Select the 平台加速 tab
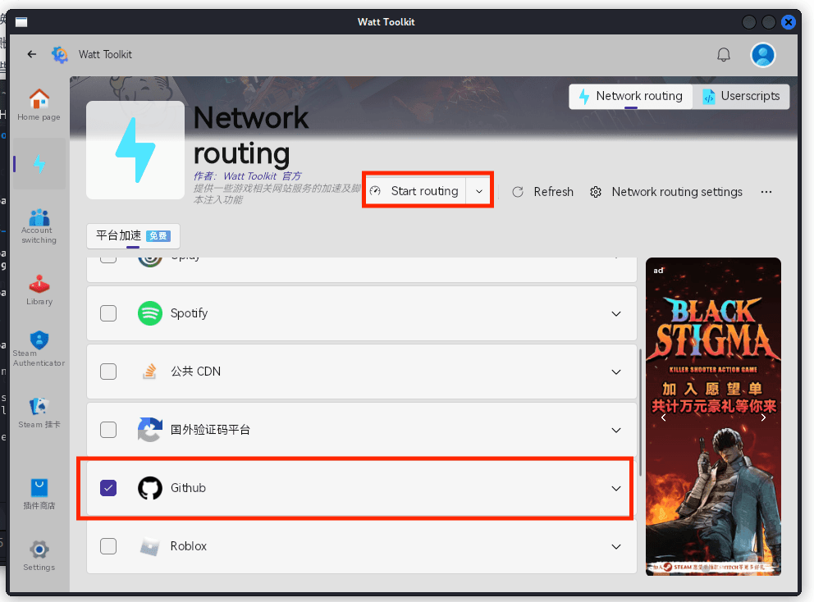Viewport: 814px width, 602px height. click(133, 236)
